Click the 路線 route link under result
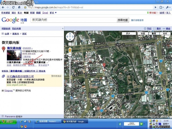172x129 pixels. pos(9,65)
